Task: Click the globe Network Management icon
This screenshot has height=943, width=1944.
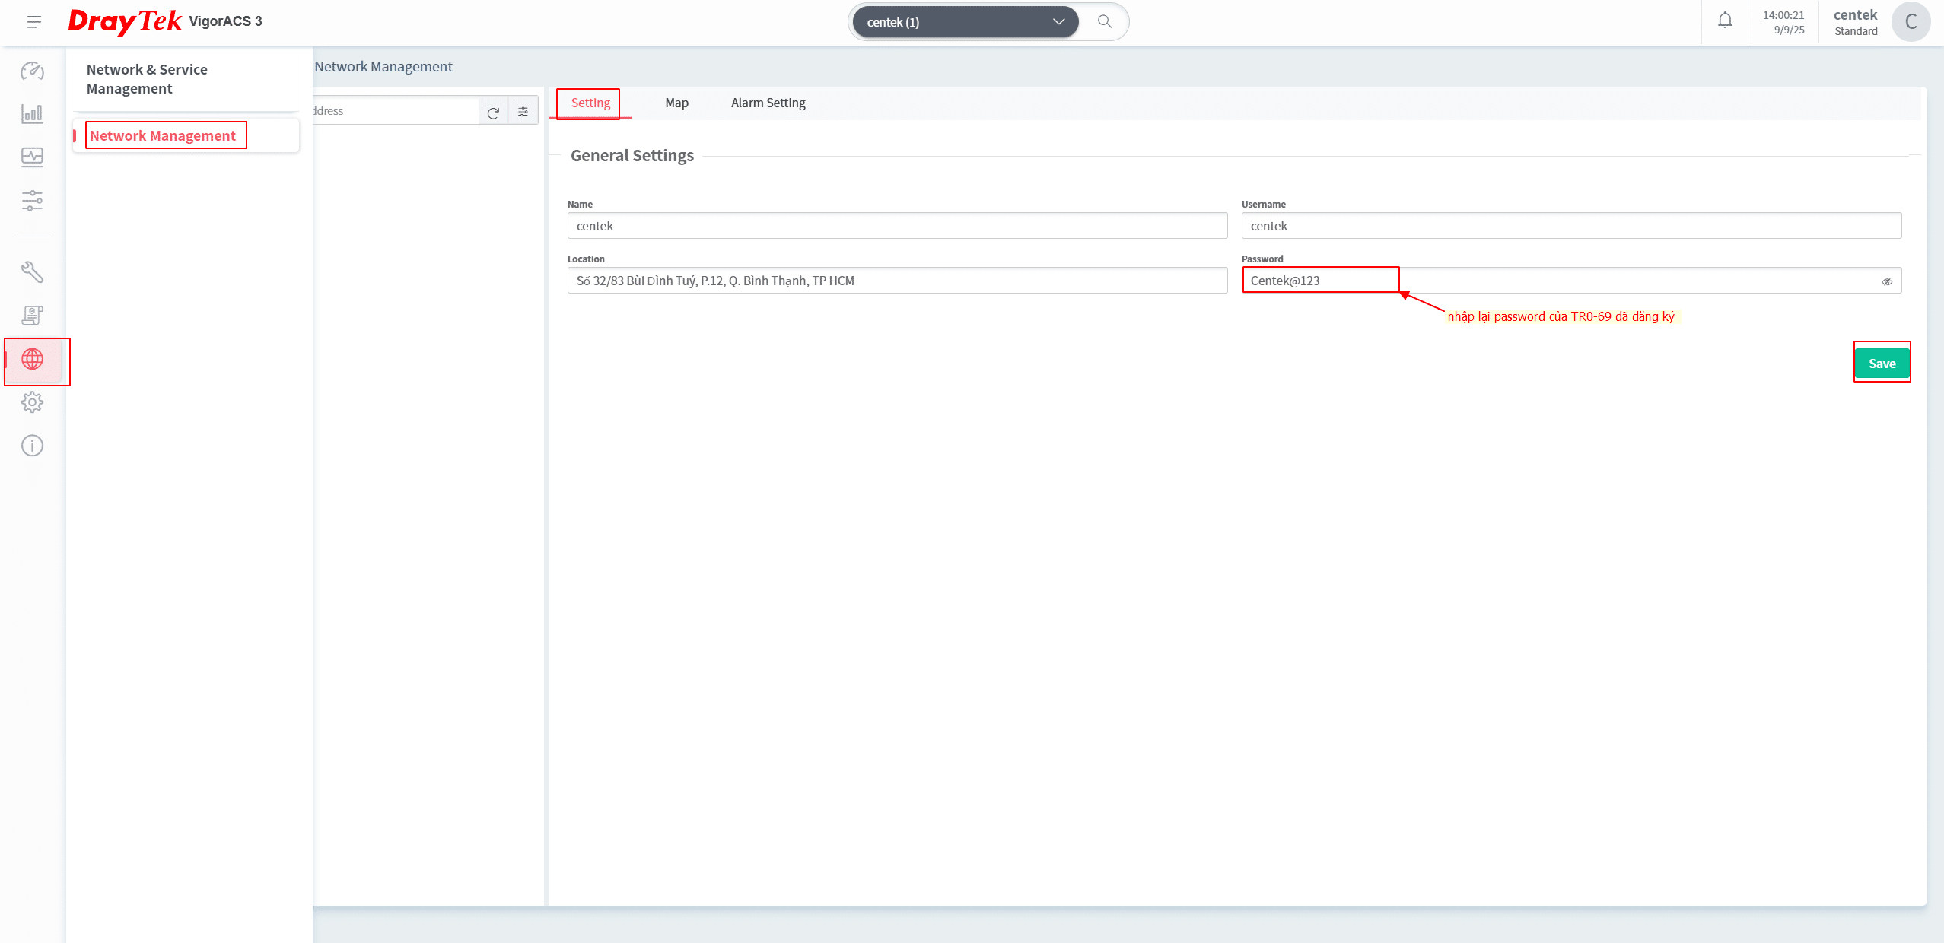Action: pyautogui.click(x=32, y=359)
